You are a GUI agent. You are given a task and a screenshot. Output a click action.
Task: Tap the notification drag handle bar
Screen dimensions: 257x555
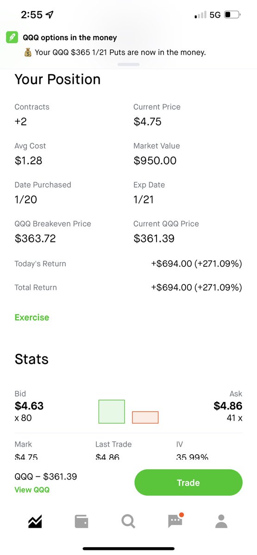(x=128, y=64)
